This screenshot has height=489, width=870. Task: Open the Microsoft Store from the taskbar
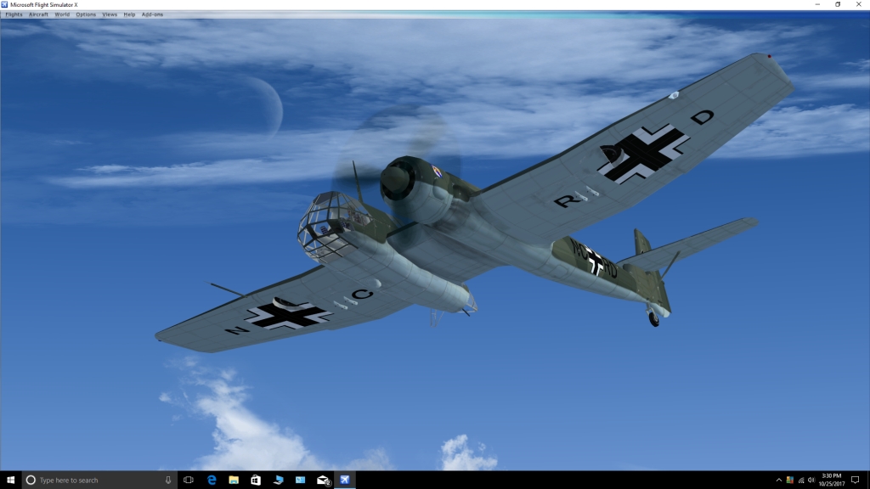[256, 481]
